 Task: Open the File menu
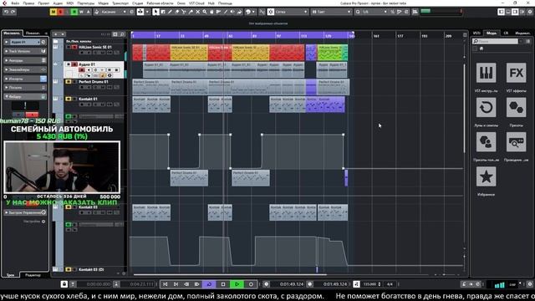(15, 3)
